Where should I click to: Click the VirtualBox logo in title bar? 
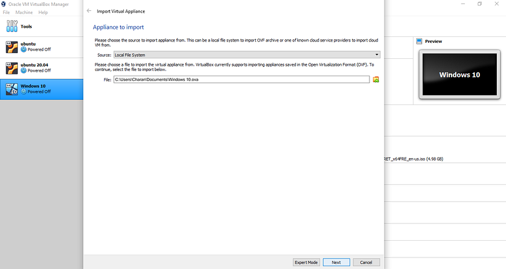coord(3,4)
